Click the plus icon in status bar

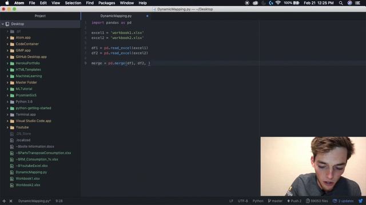pos(4,201)
